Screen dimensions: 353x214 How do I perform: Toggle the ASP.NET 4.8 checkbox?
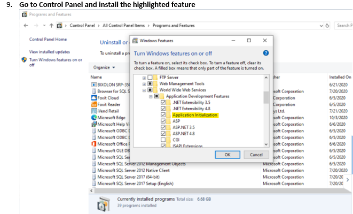[x=163, y=134]
